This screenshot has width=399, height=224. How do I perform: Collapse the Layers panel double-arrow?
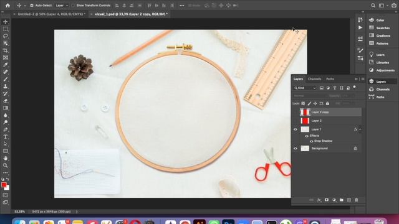point(356,79)
